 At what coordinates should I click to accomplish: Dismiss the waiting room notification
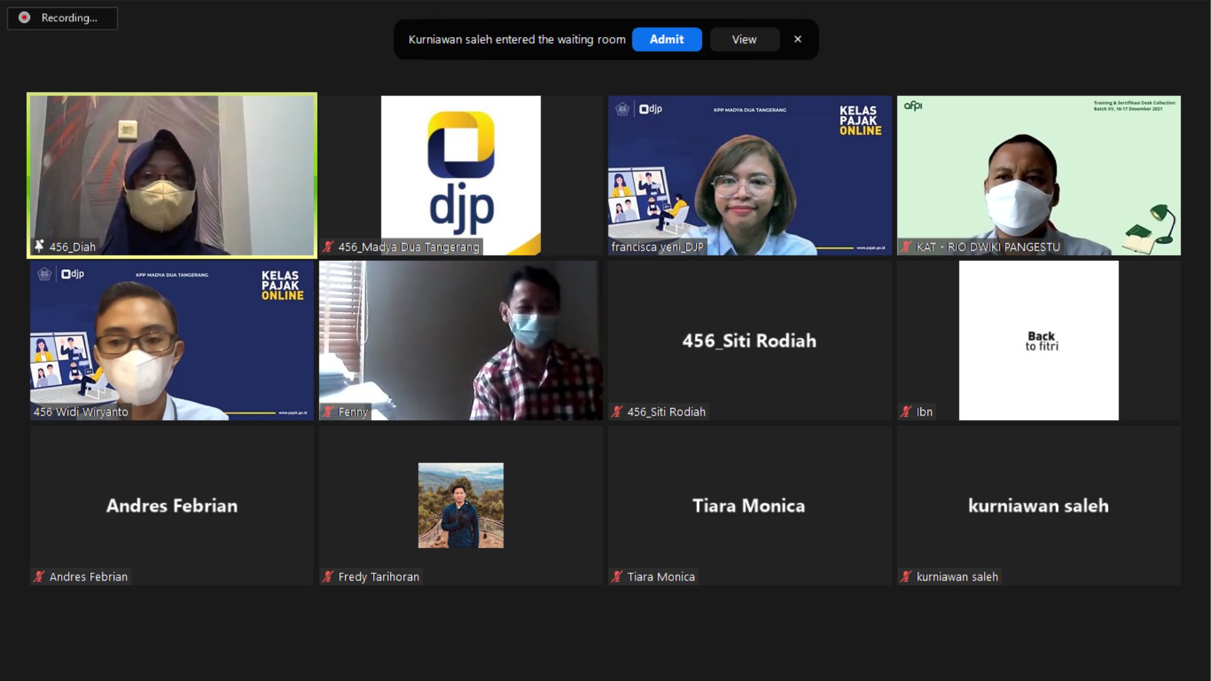coord(797,39)
